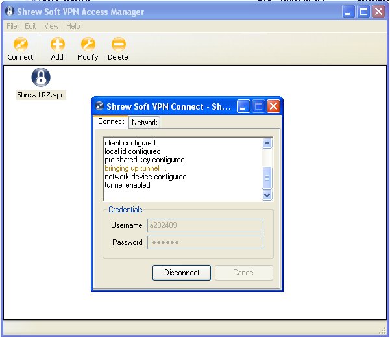Click the Delete toolbar icon
Image resolution: width=390 pixels, height=337 pixels.
click(x=118, y=45)
